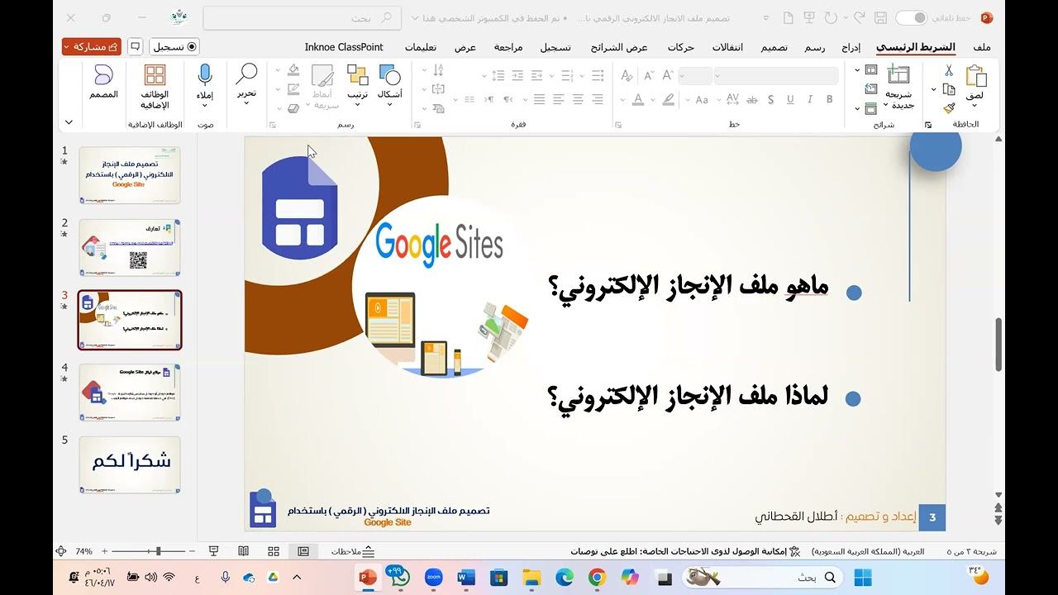Open the Inknoe ClassPoint tab

click(x=344, y=47)
